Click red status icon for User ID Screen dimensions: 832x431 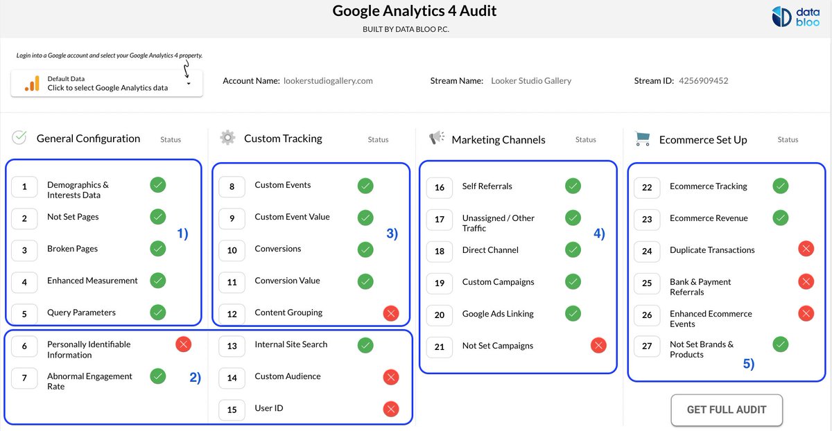(x=391, y=409)
